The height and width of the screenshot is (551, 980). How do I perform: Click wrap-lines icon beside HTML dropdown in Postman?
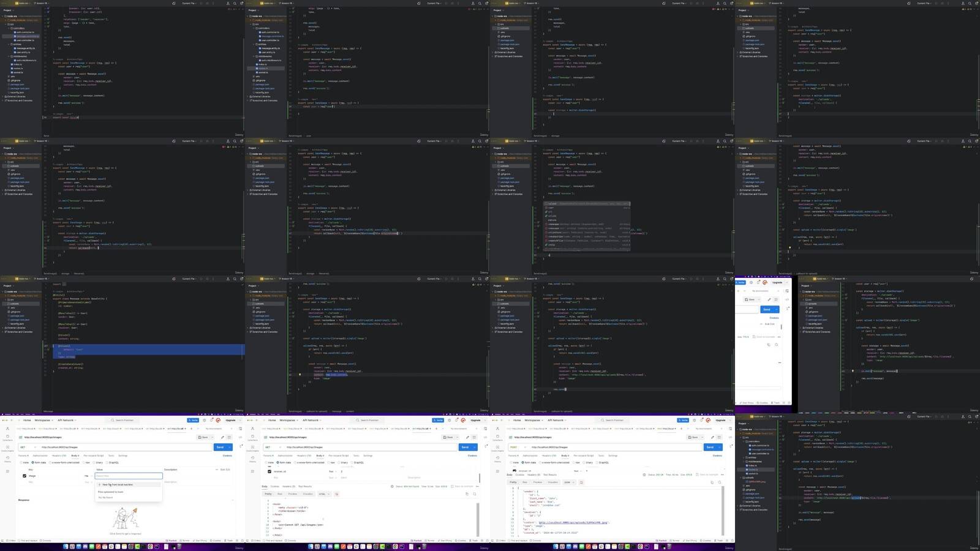(x=336, y=494)
